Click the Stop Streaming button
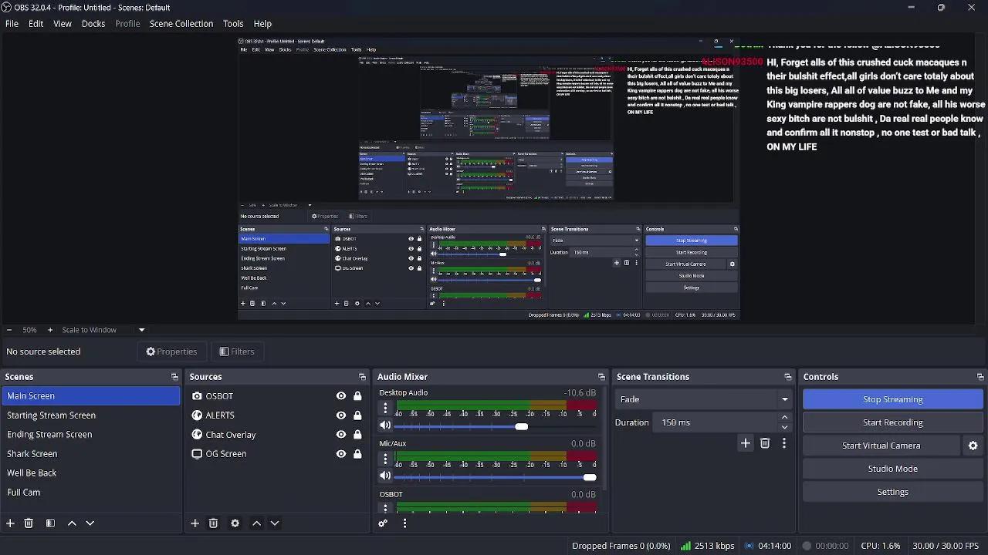The height and width of the screenshot is (555, 988). 892,399
